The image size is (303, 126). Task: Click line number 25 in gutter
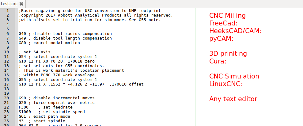[x=6, y=121]
